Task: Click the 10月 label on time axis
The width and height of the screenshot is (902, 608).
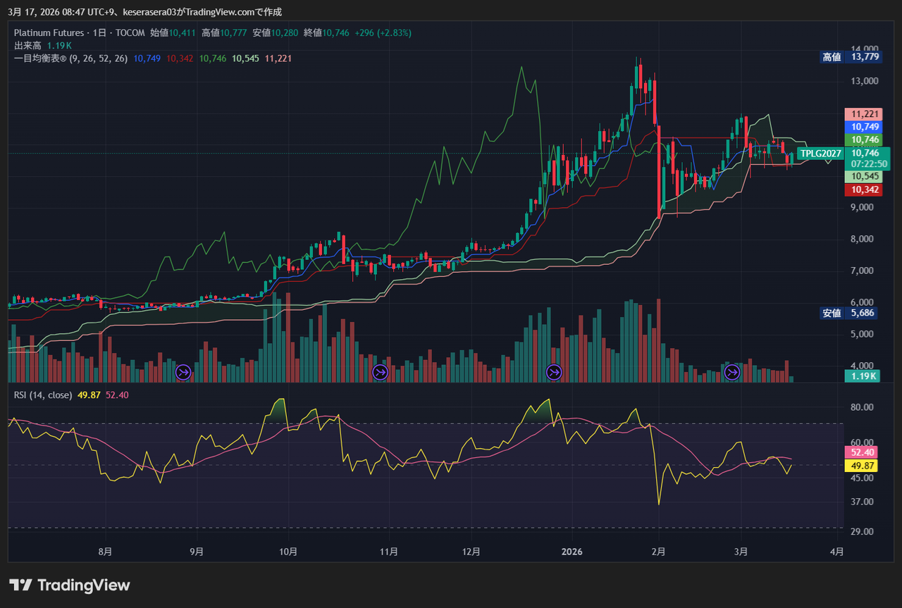Action: pyautogui.click(x=288, y=552)
